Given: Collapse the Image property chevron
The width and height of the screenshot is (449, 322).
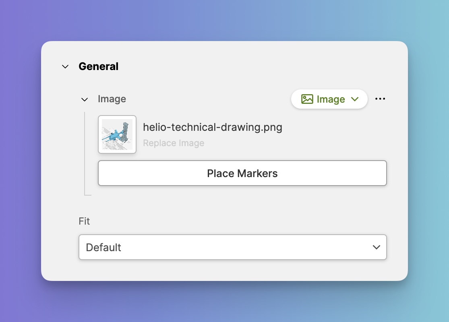Looking at the screenshot, I should tap(85, 99).
